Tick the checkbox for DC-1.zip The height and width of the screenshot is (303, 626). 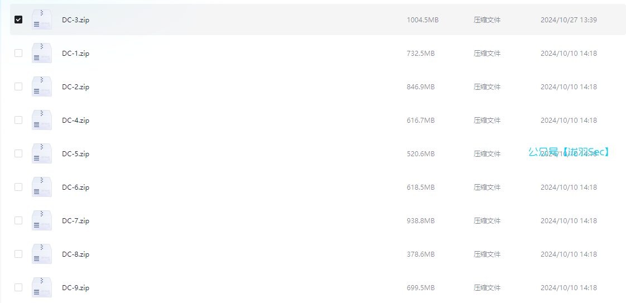pos(18,53)
